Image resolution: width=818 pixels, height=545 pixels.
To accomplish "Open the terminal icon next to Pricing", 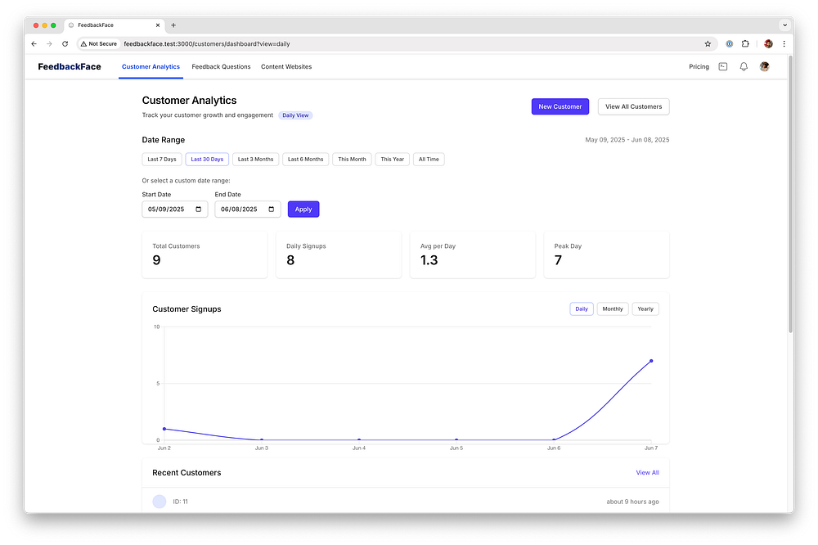I will point(722,67).
